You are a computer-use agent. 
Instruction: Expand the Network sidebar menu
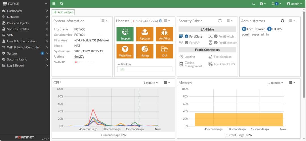pyautogui.click(x=25, y=17)
